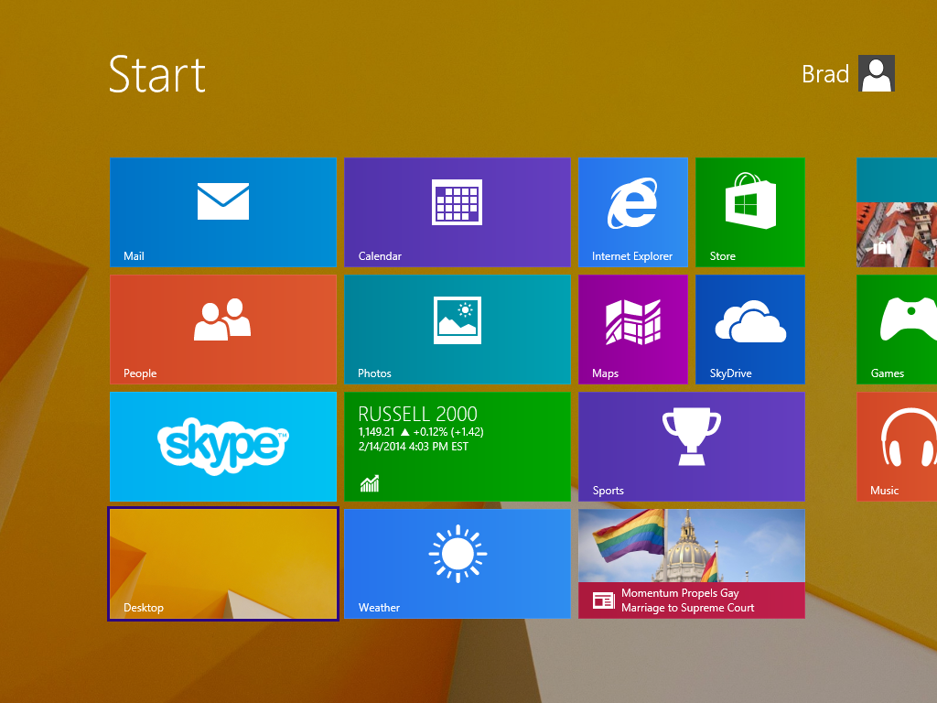Open the People tile
The height and width of the screenshot is (703, 937).
223,330
